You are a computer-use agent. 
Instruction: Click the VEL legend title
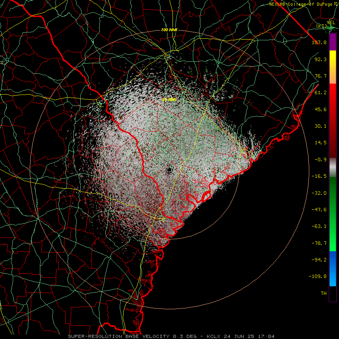331,23
